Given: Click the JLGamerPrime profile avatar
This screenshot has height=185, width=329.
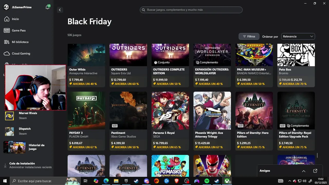Looking at the screenshot, I should (x=6, y=7).
